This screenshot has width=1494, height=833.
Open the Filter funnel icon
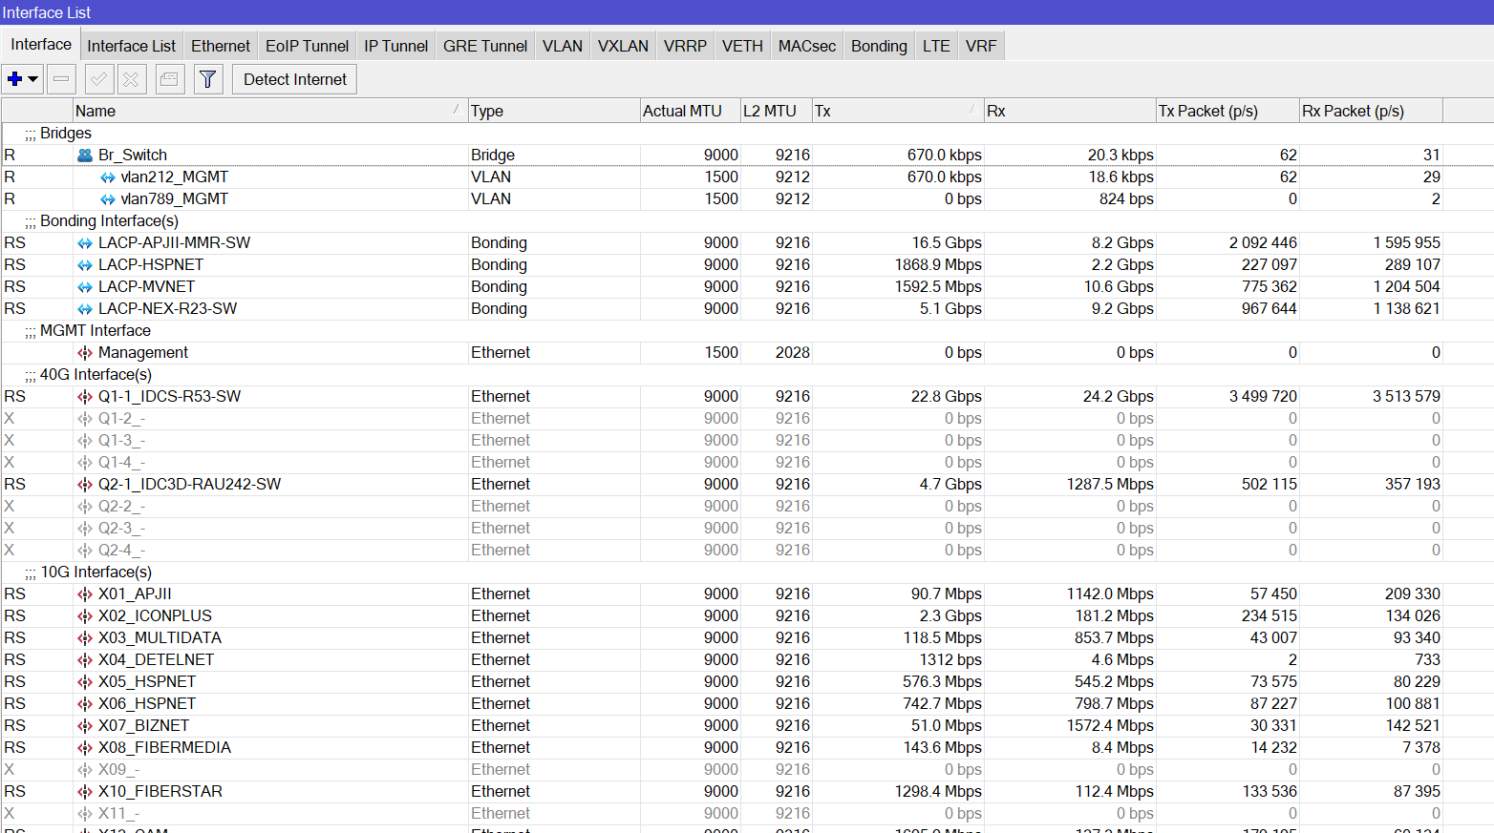(207, 78)
